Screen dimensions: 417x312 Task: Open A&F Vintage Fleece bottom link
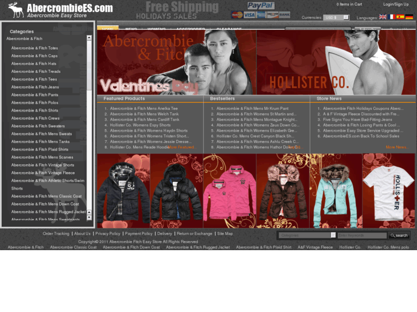click(315, 247)
